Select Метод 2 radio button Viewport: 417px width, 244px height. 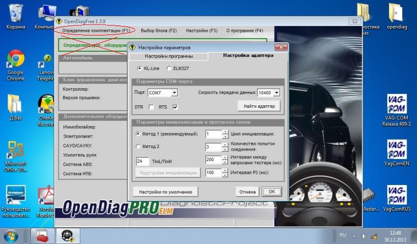(x=138, y=147)
